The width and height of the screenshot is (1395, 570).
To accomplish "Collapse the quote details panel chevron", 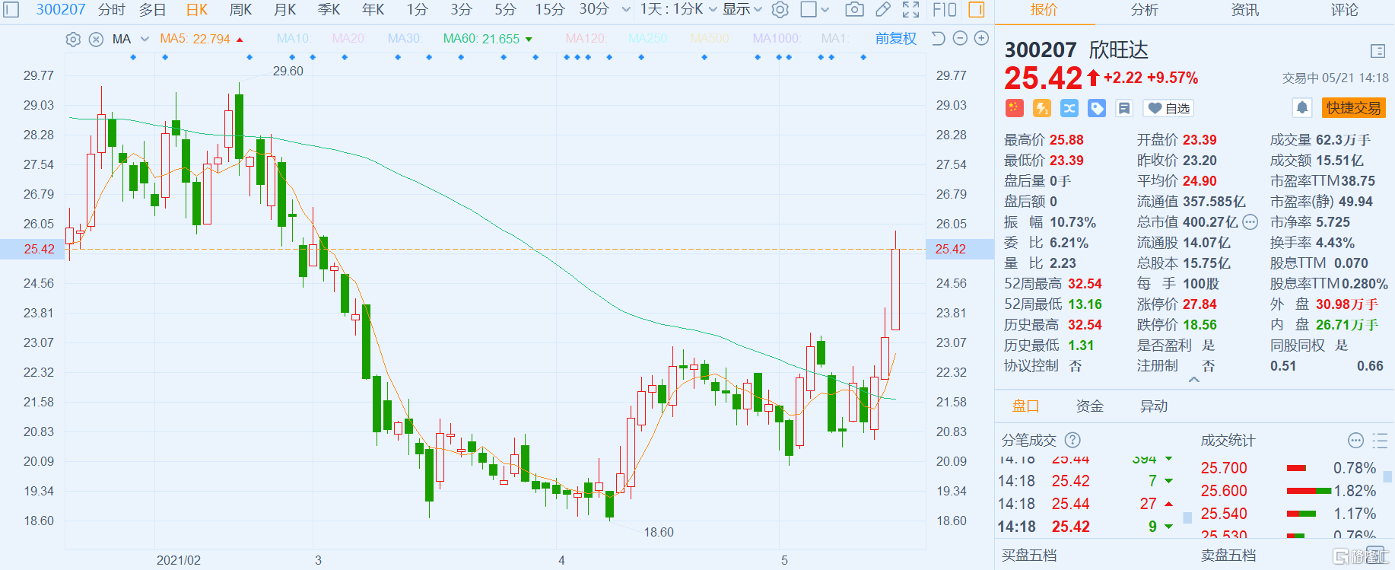I will (x=1194, y=379).
